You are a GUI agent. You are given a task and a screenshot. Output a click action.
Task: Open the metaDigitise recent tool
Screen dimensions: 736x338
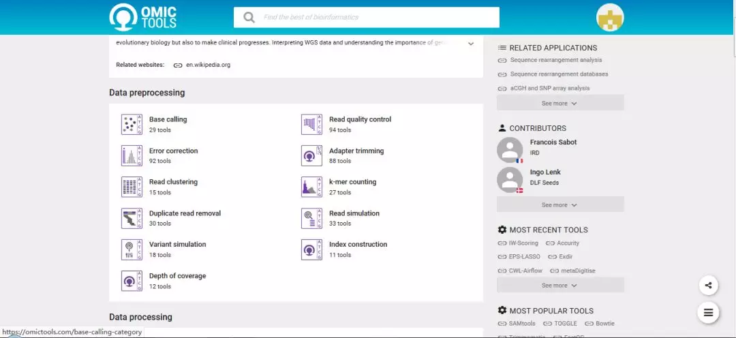(x=579, y=271)
